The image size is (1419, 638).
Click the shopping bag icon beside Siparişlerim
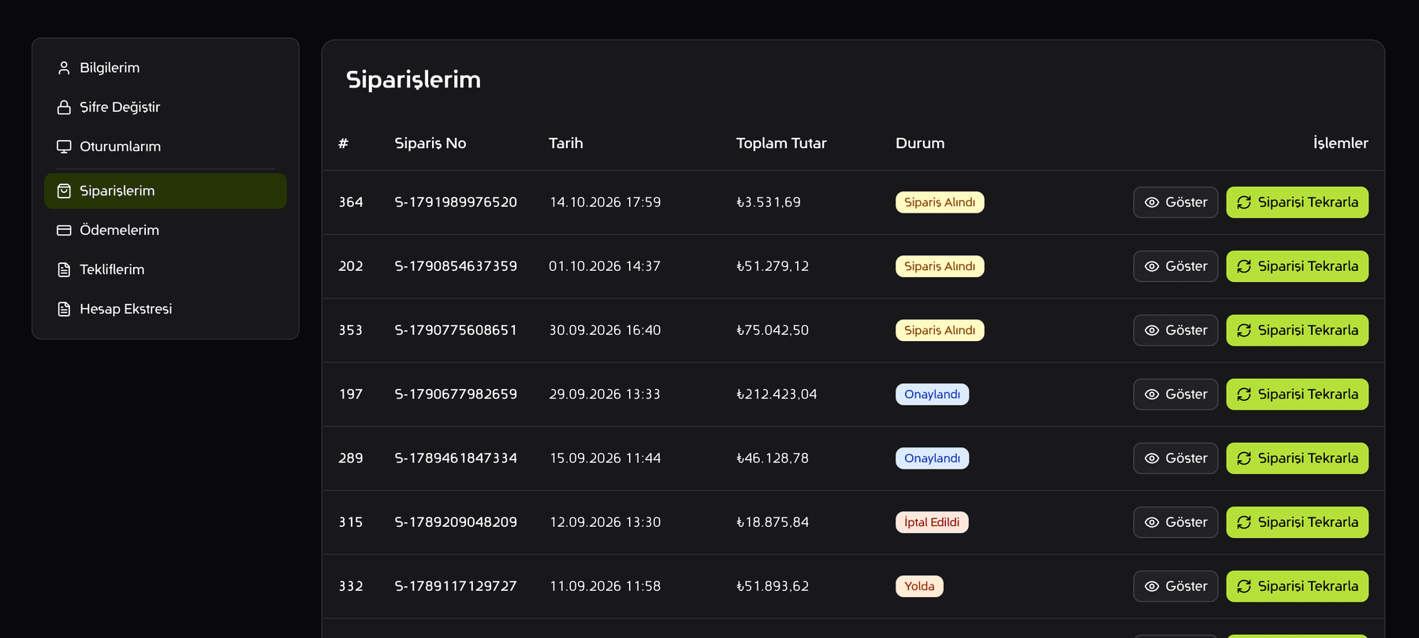click(x=64, y=191)
